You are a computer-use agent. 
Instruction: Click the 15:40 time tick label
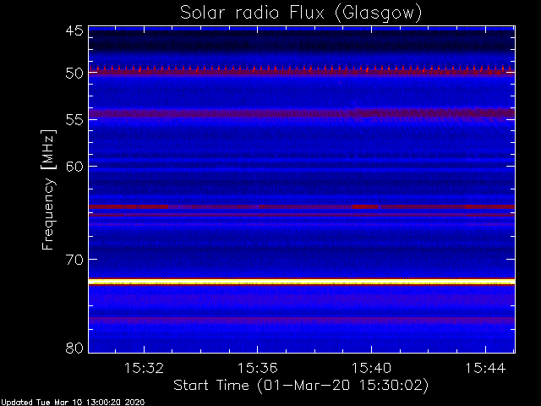[x=371, y=368]
